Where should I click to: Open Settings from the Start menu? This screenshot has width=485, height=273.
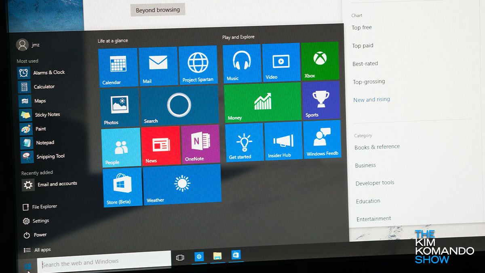pos(40,221)
